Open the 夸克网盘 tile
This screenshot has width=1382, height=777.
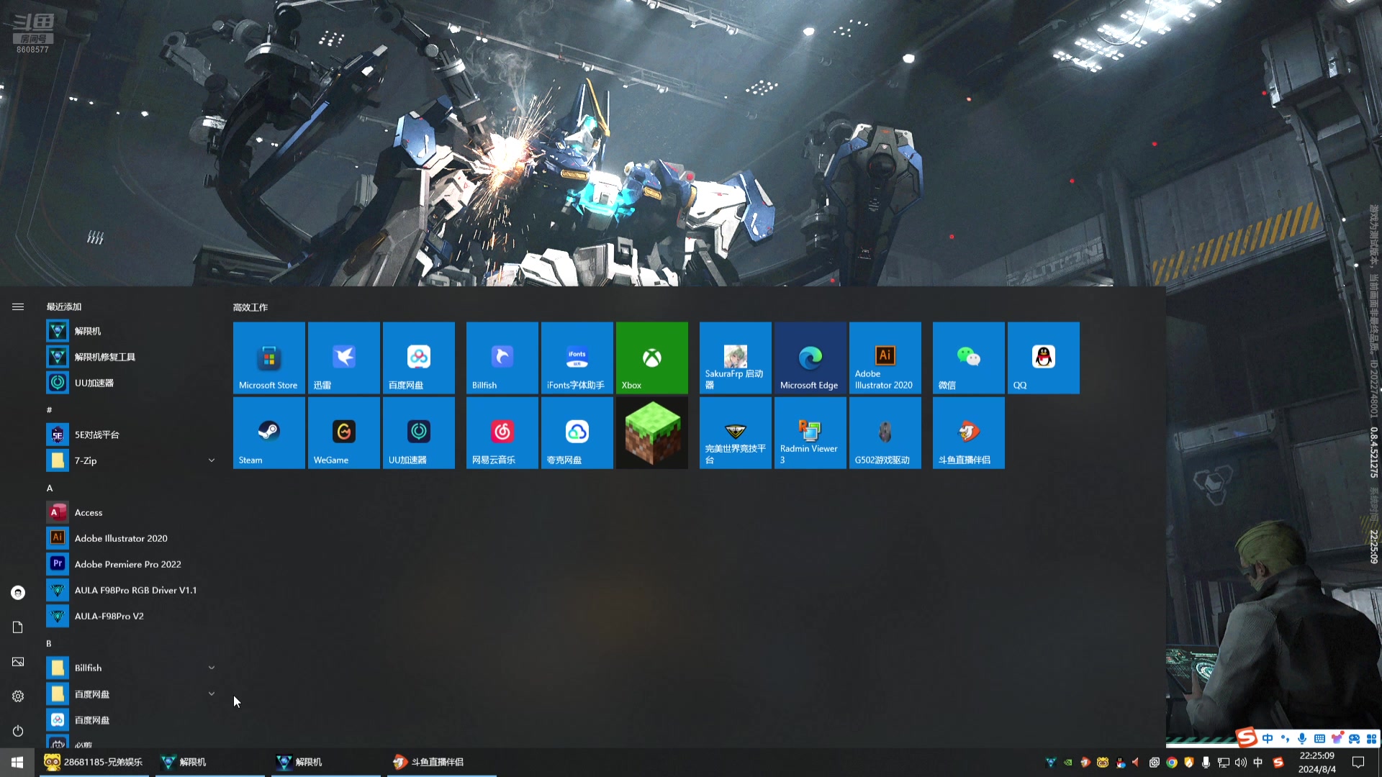point(577,432)
